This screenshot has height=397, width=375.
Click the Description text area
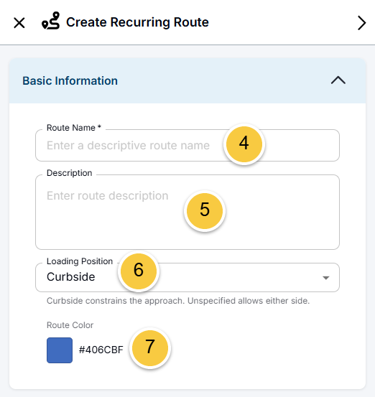[x=187, y=212]
